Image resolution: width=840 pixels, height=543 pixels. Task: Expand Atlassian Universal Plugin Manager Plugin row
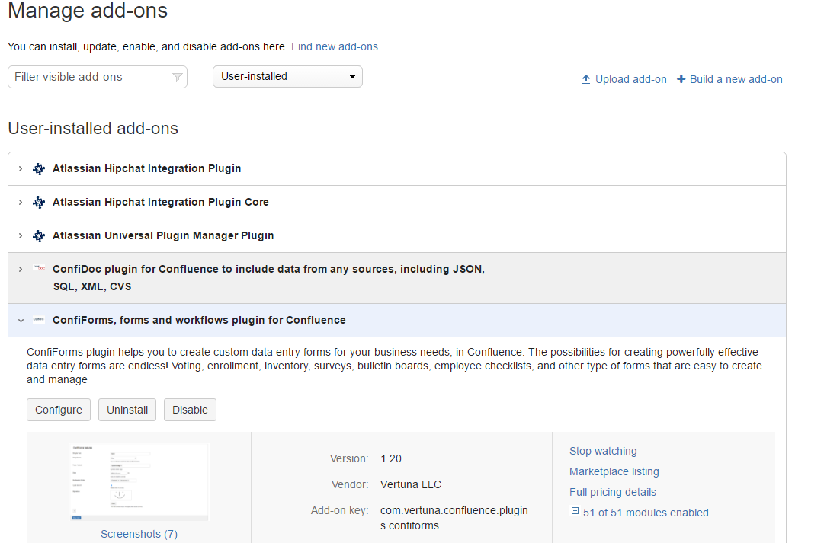[21, 236]
